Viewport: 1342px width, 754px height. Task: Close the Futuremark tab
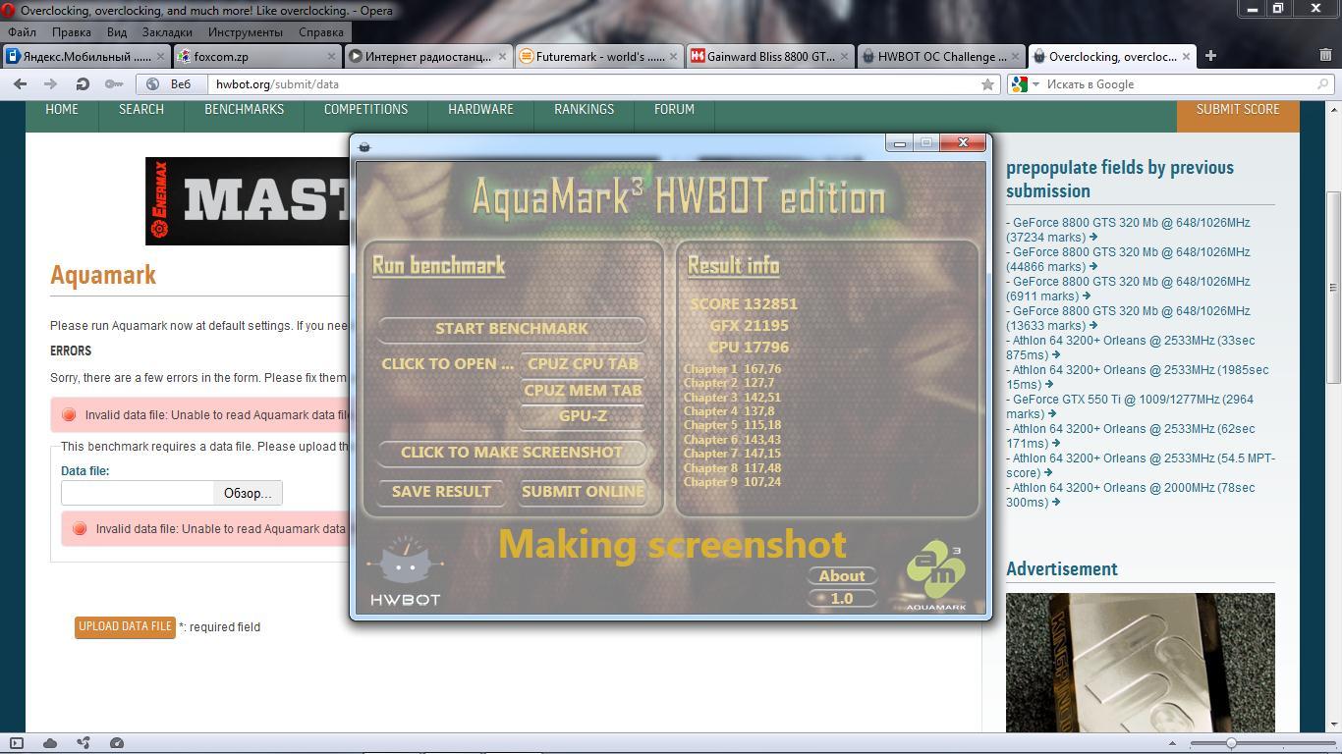click(x=673, y=57)
